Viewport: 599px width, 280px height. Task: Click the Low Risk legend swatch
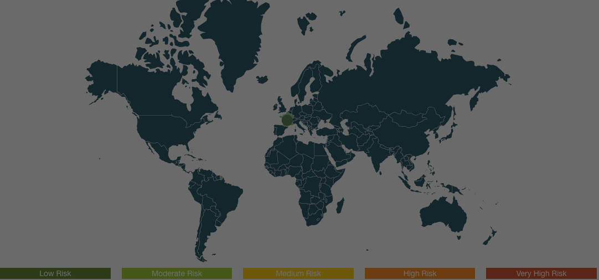click(x=55, y=273)
